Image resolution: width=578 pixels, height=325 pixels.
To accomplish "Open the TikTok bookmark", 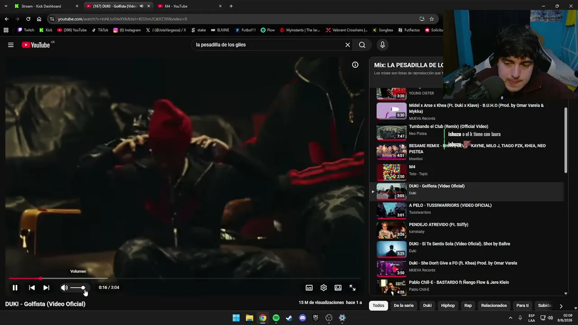I will tap(100, 30).
